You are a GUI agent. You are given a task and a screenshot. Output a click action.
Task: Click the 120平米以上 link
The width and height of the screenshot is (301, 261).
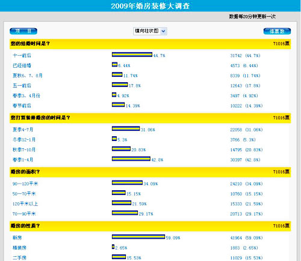(25, 203)
